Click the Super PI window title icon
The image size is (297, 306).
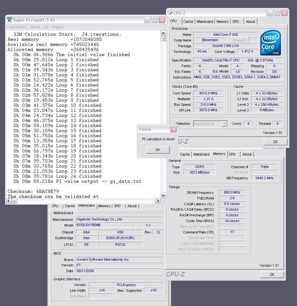(9, 20)
